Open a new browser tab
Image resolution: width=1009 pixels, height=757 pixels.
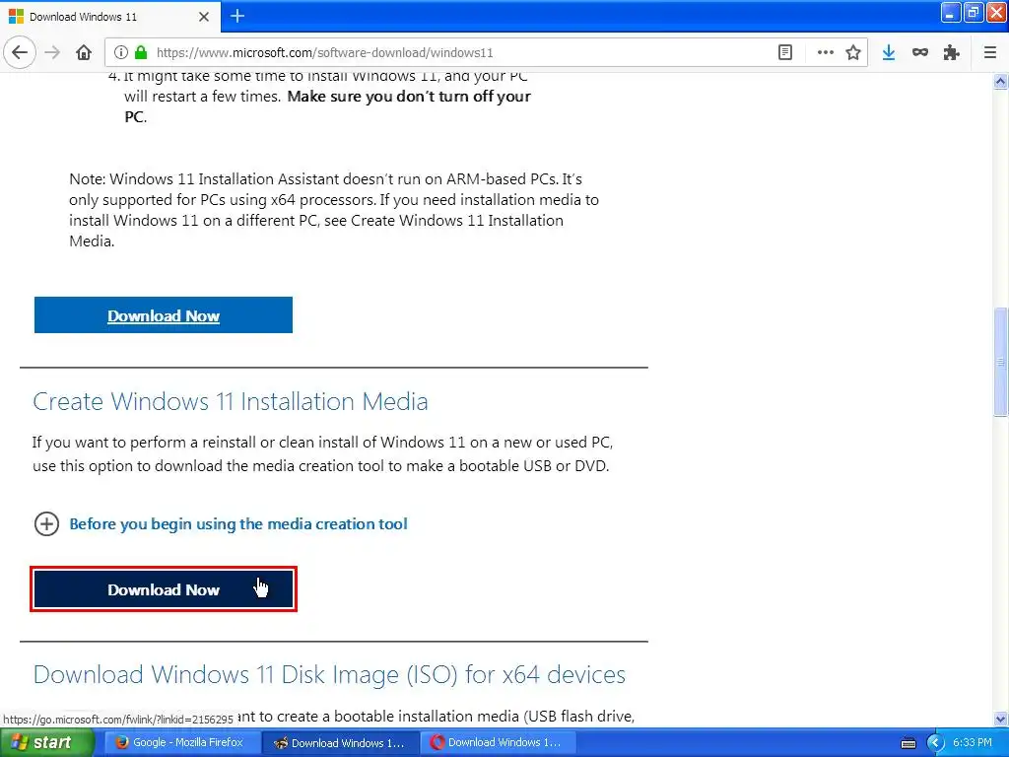[237, 16]
